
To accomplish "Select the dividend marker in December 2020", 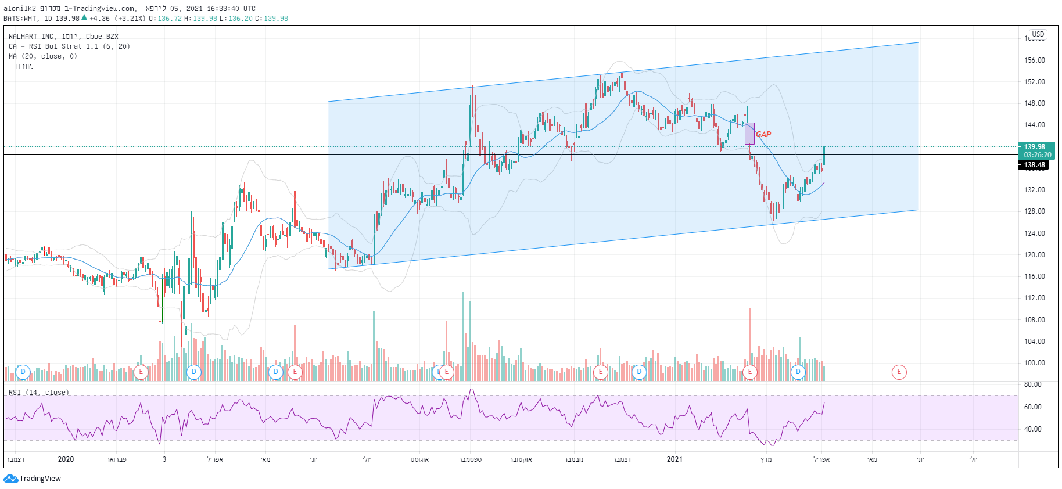I will click(x=639, y=372).
